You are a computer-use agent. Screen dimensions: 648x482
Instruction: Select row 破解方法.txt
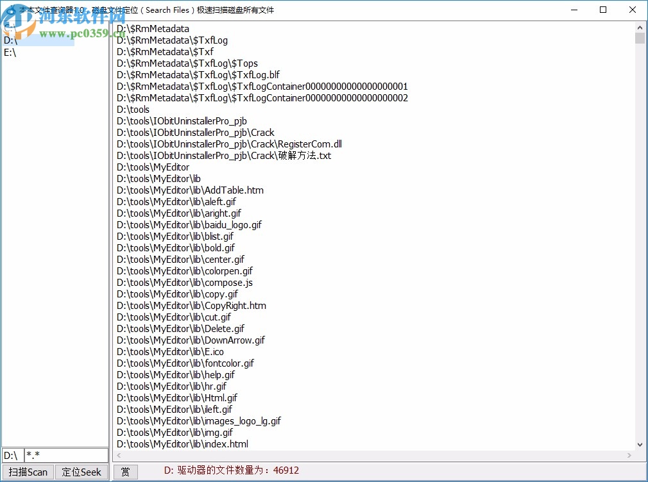224,156
